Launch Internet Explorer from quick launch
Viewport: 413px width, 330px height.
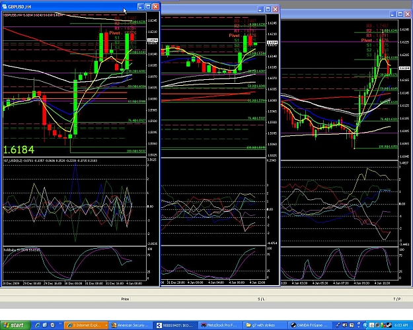click(x=38, y=325)
